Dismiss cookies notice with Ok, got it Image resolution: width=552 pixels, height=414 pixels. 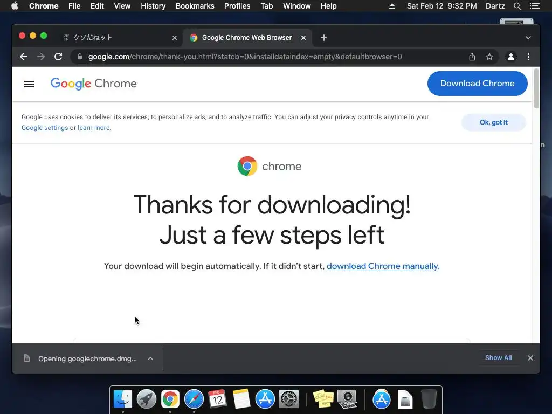click(x=494, y=122)
